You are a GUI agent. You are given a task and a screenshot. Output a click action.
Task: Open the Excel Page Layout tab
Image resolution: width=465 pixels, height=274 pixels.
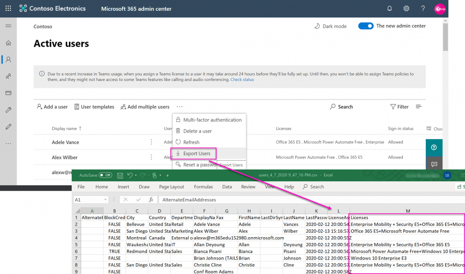tap(171, 187)
